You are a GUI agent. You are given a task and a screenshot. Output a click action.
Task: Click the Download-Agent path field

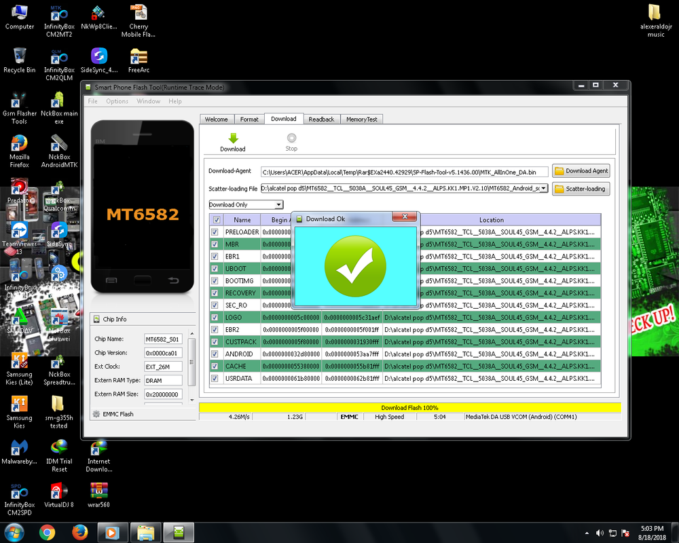405,172
